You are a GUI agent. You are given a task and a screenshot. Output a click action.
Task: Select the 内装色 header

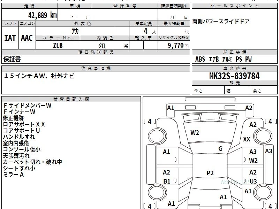click(x=105, y=38)
